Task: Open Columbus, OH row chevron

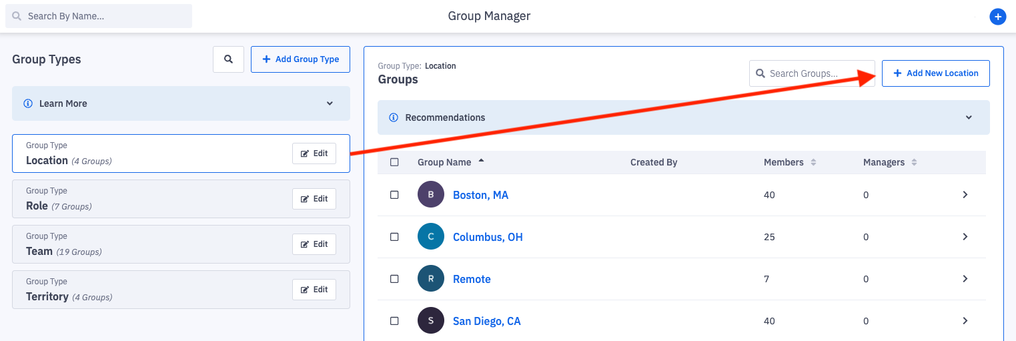Action: tap(965, 237)
